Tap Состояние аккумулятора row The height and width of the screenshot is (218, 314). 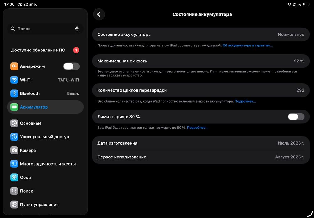(201, 35)
